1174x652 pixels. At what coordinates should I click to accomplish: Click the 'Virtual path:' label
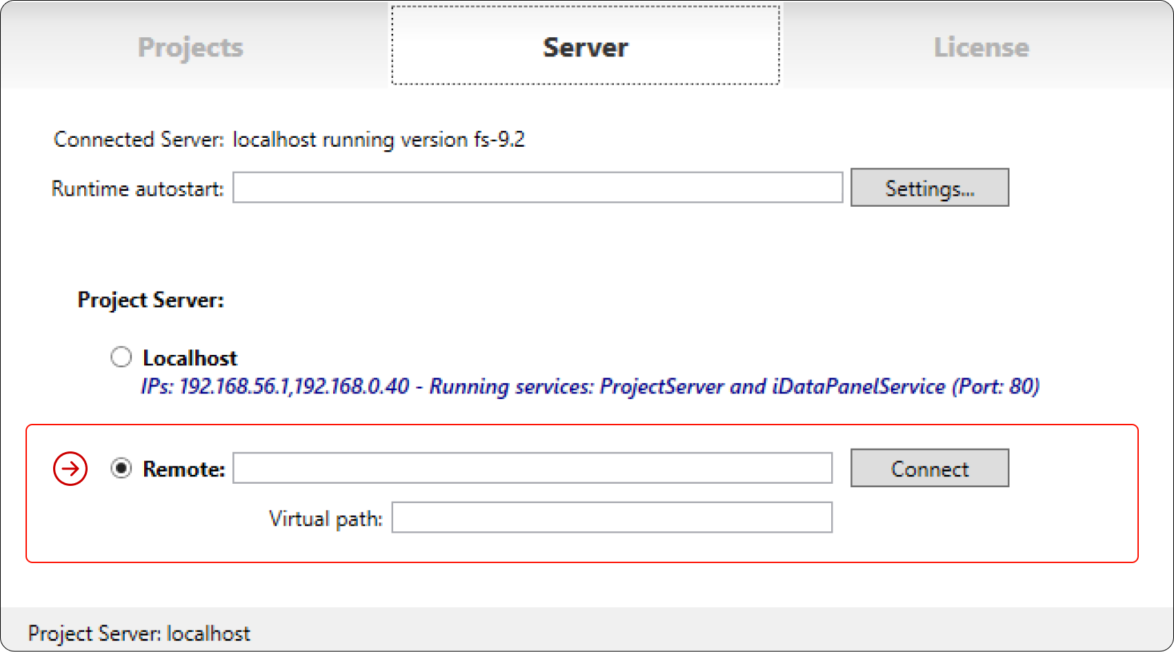pos(326,518)
